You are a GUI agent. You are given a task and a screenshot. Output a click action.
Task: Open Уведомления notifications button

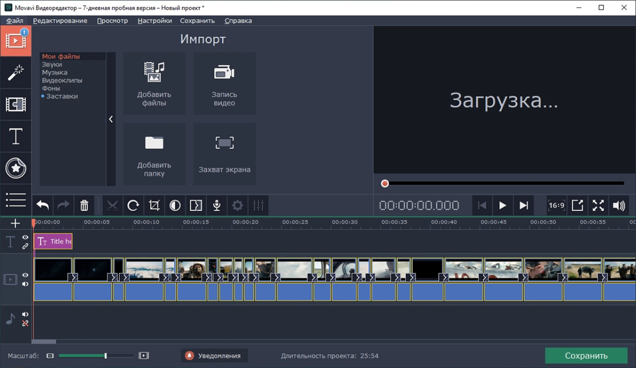(215, 356)
